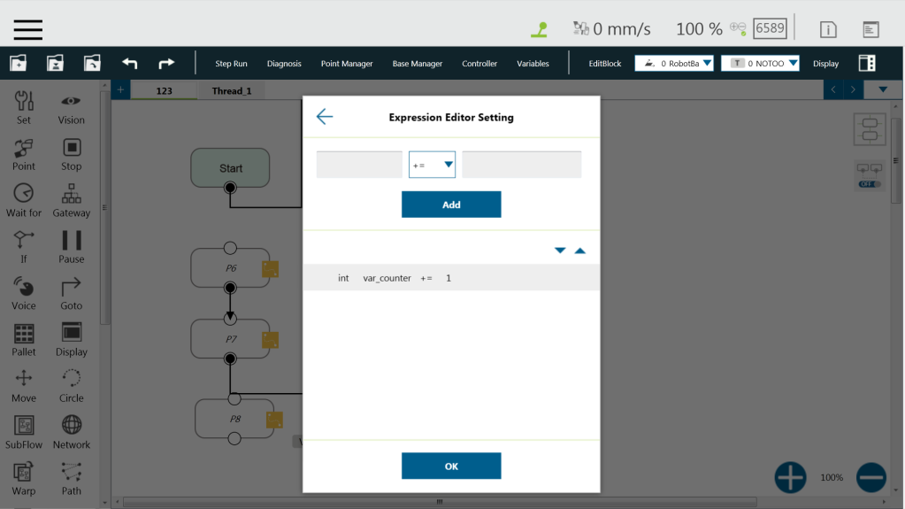Click the redo arrow icon
The image size is (905, 509).
(166, 64)
